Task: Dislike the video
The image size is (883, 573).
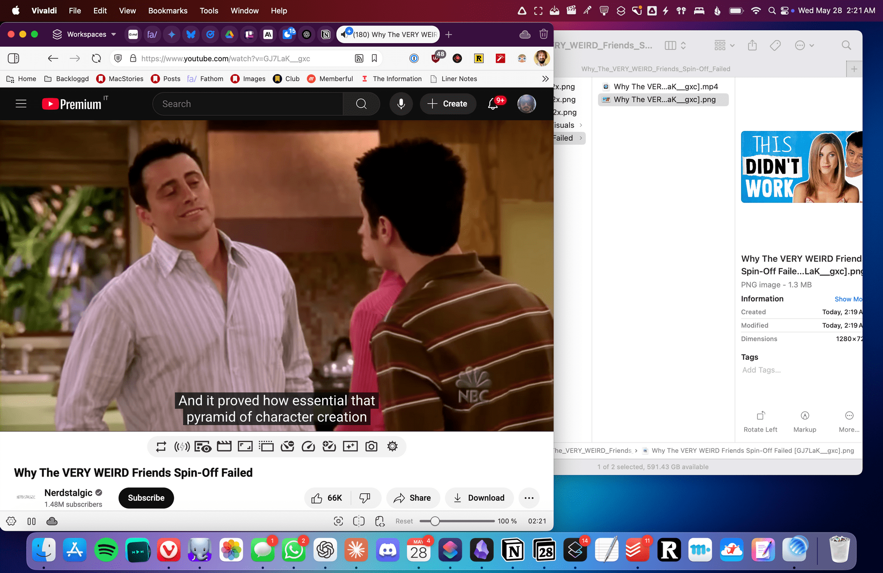Action: 365,498
